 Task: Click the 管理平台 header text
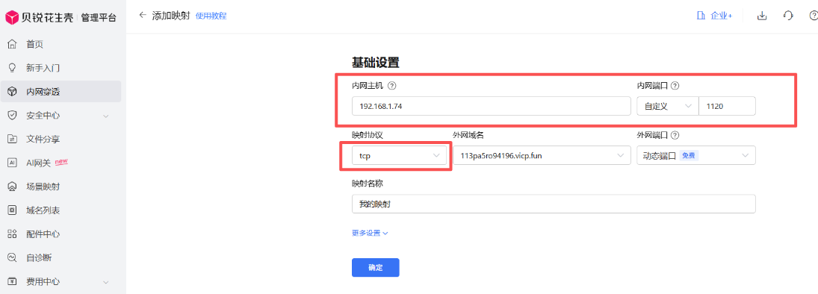pyautogui.click(x=99, y=18)
